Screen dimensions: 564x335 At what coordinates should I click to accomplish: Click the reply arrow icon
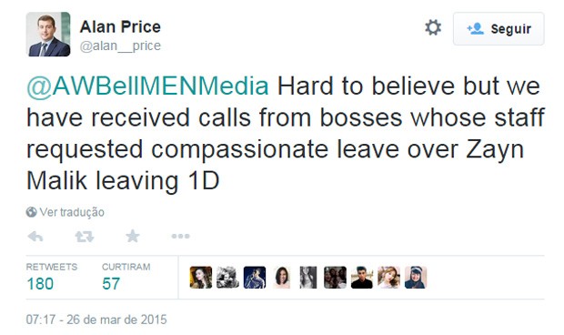[35, 237]
